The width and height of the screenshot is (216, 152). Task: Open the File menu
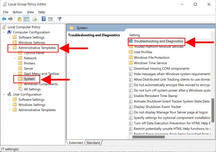(6, 12)
